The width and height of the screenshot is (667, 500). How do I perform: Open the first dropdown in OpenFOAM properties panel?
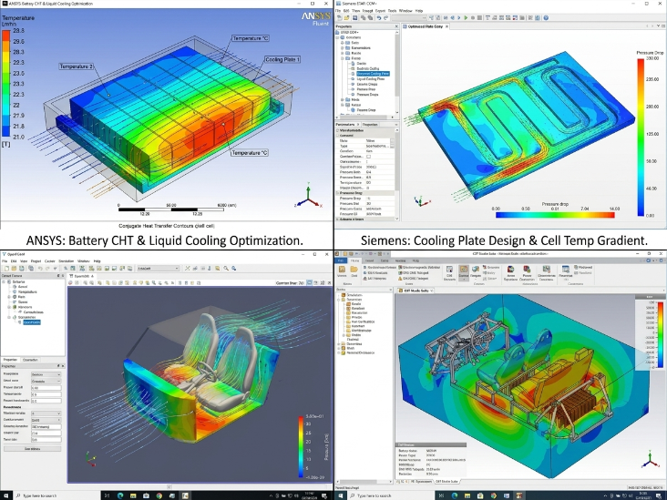coord(46,374)
